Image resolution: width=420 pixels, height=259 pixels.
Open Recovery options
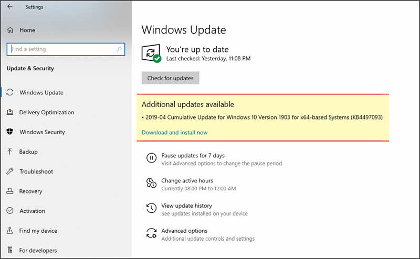[30, 191]
